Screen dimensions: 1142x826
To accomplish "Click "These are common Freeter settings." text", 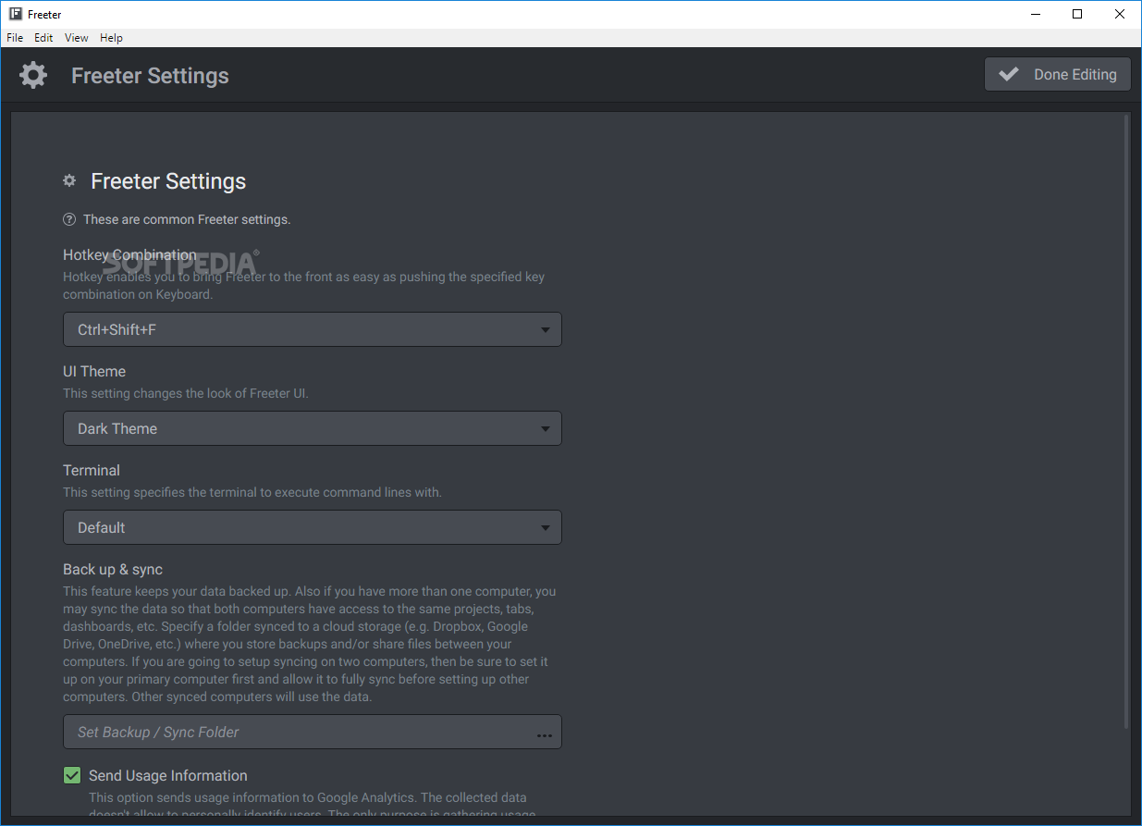I will click(x=187, y=219).
